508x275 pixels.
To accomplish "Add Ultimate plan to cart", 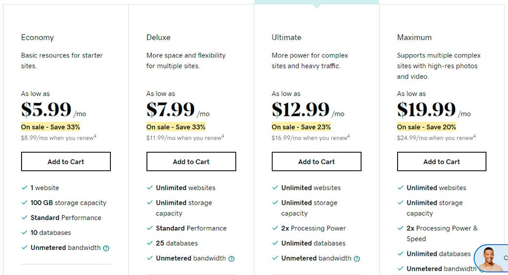I will pos(317,162).
